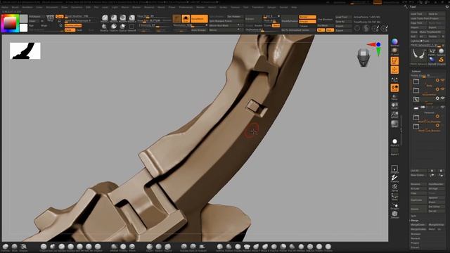Screen dimensions: 450x253
Task: Toggle the orange BackfaceMask button
Action: (x=73, y=25)
